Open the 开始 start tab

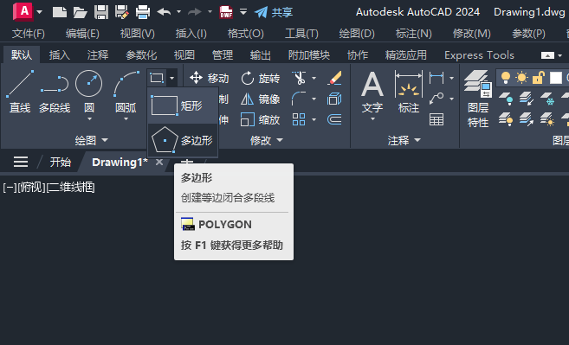coord(61,162)
